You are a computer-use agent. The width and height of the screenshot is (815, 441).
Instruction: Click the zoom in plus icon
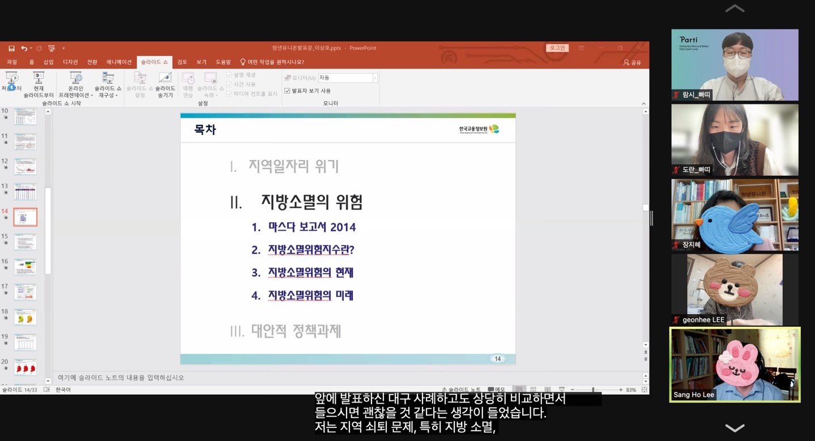[621, 390]
